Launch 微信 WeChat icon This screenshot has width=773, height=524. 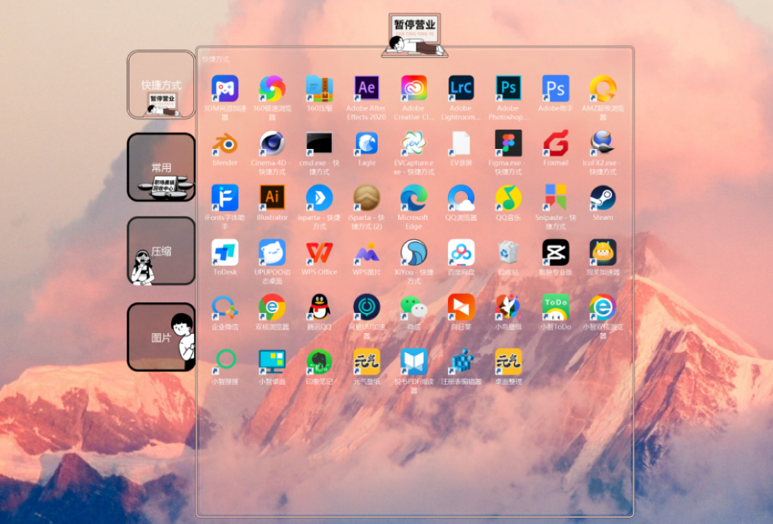click(413, 307)
